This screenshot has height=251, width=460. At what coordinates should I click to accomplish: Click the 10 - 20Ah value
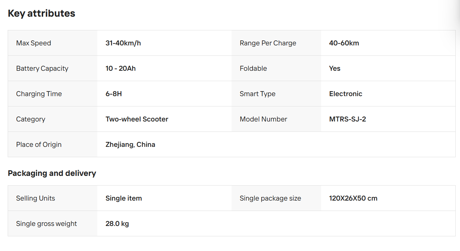[x=120, y=68]
